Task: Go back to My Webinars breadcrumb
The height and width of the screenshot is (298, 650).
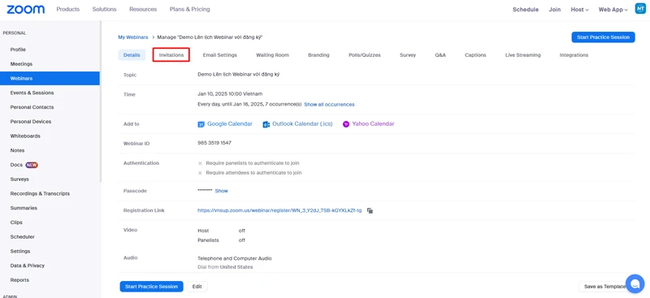Action: click(x=133, y=37)
